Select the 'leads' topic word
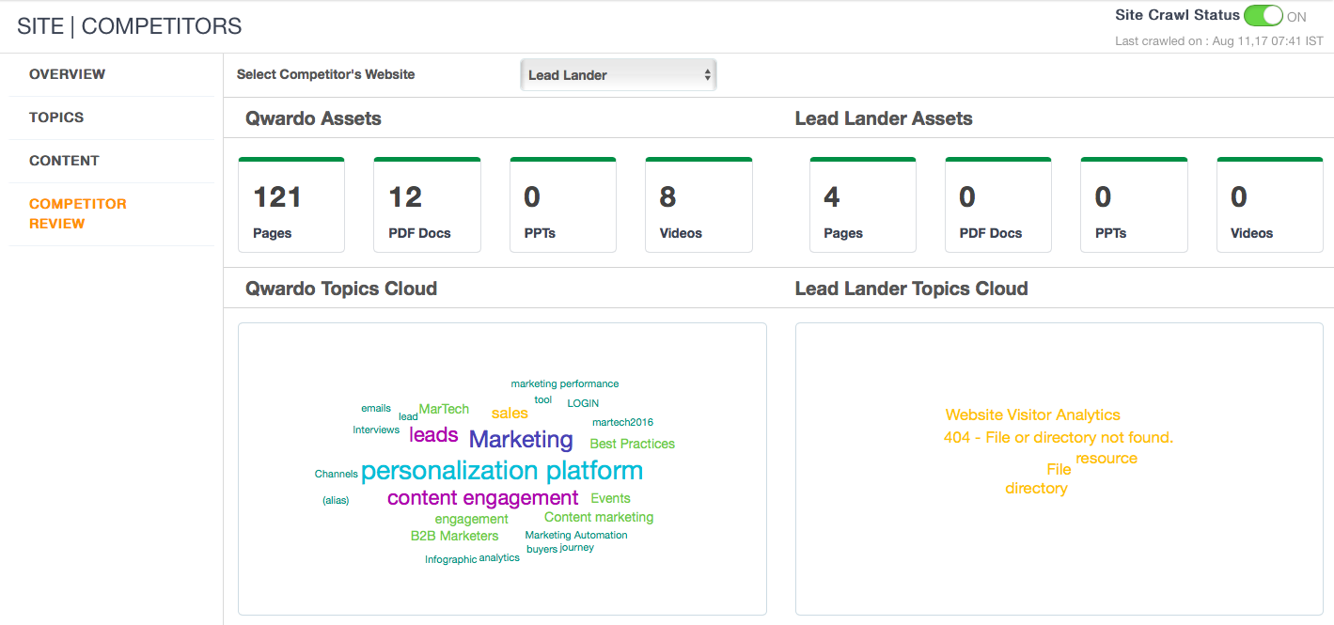 pyautogui.click(x=433, y=434)
